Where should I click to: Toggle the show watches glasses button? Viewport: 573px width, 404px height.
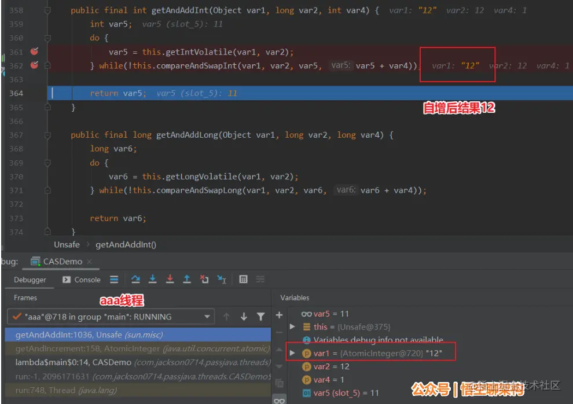click(x=279, y=401)
